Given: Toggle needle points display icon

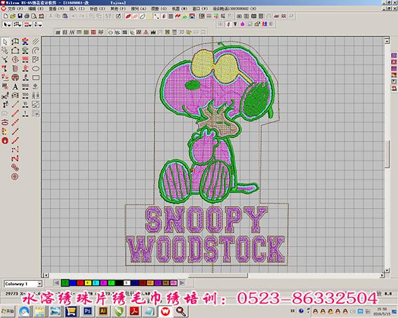Looking at the screenshot, I should [x=164, y=16].
